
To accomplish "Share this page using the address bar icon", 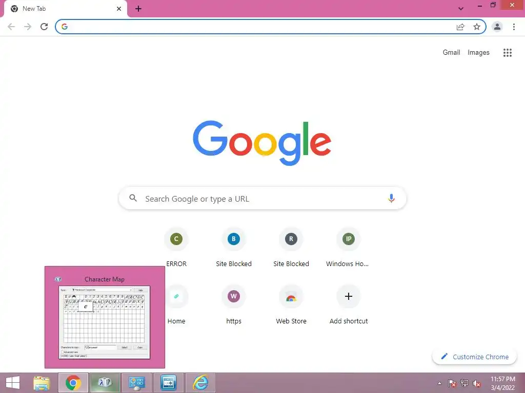I will point(460,27).
